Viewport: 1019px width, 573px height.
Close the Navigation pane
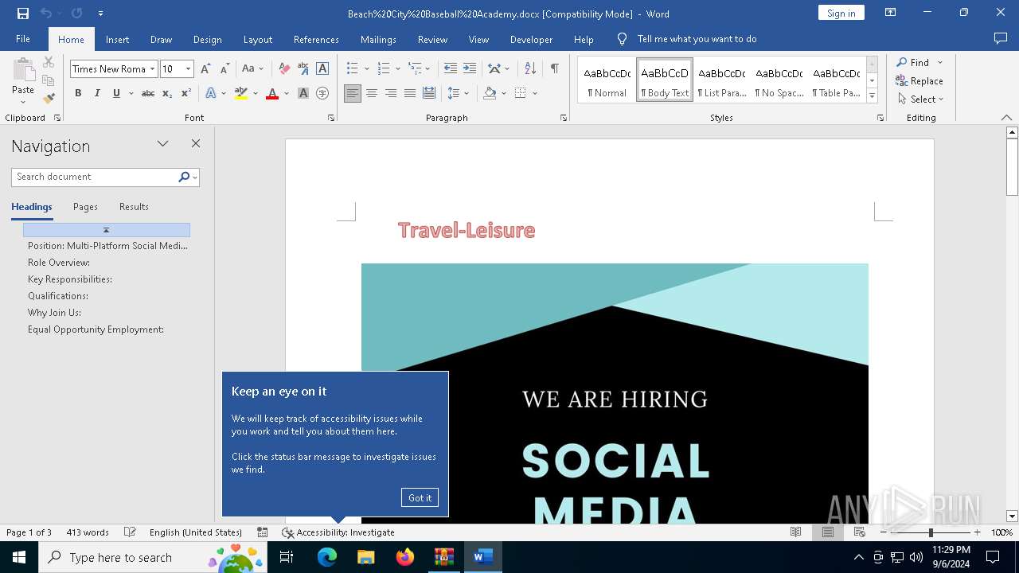tap(196, 144)
